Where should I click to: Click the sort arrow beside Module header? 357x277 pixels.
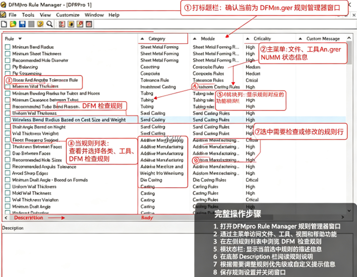point(195,39)
